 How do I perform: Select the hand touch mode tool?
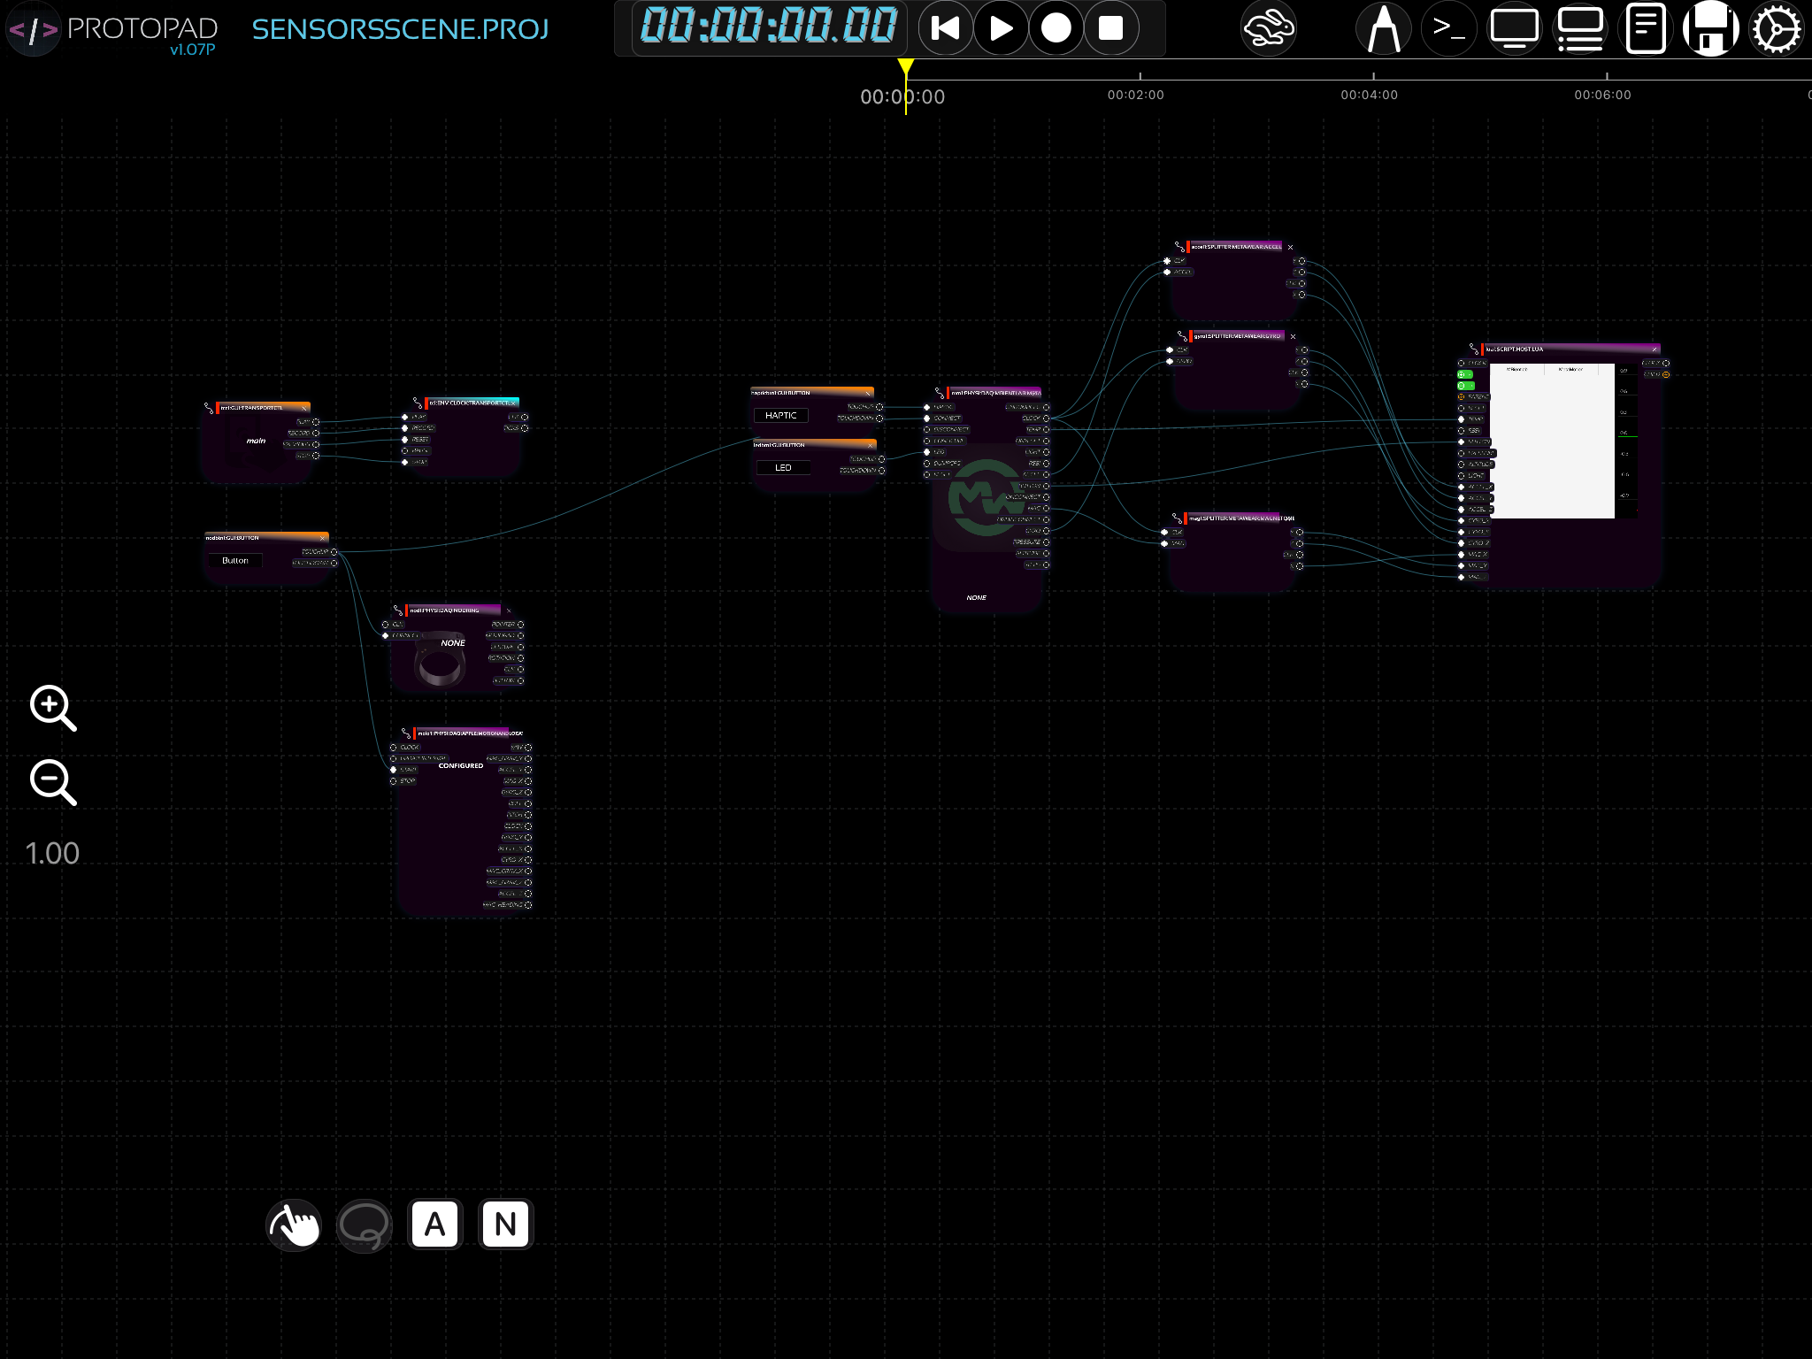pos(294,1225)
